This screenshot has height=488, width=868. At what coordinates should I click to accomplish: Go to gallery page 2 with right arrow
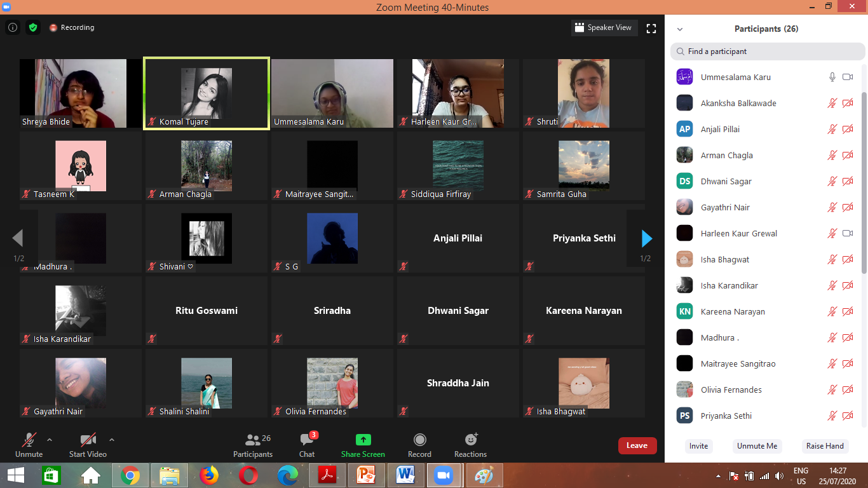(646, 238)
